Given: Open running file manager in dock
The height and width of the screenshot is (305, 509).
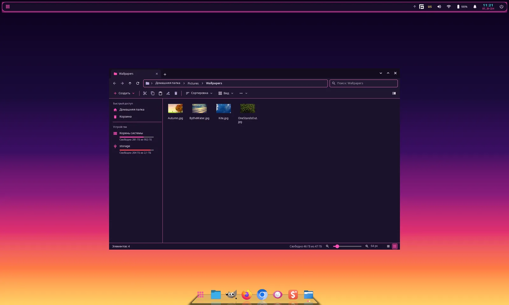Looking at the screenshot, I should 308,295.
